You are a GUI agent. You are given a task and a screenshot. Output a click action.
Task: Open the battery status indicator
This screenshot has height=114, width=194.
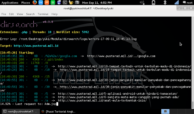(153, 3)
